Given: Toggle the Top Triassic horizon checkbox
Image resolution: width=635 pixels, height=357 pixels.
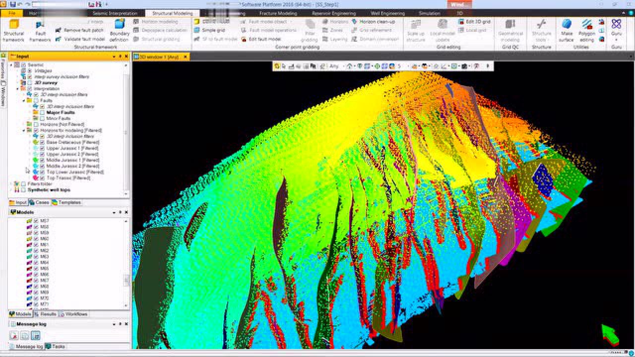Looking at the screenshot, I should (x=42, y=178).
